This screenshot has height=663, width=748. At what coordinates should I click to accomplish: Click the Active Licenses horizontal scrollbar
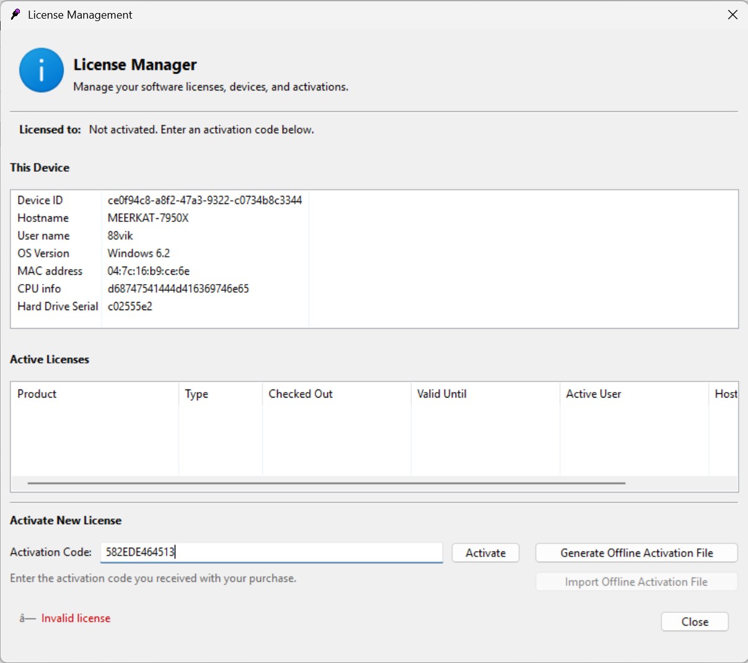tap(327, 483)
